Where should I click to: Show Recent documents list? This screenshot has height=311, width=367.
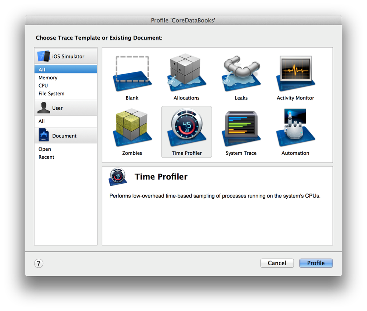tap(66, 157)
